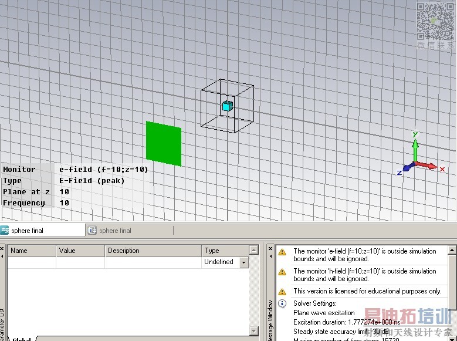The width and height of the screenshot is (457, 341).
Task: Select the cyan cube in the 3D view
Action: (228, 106)
